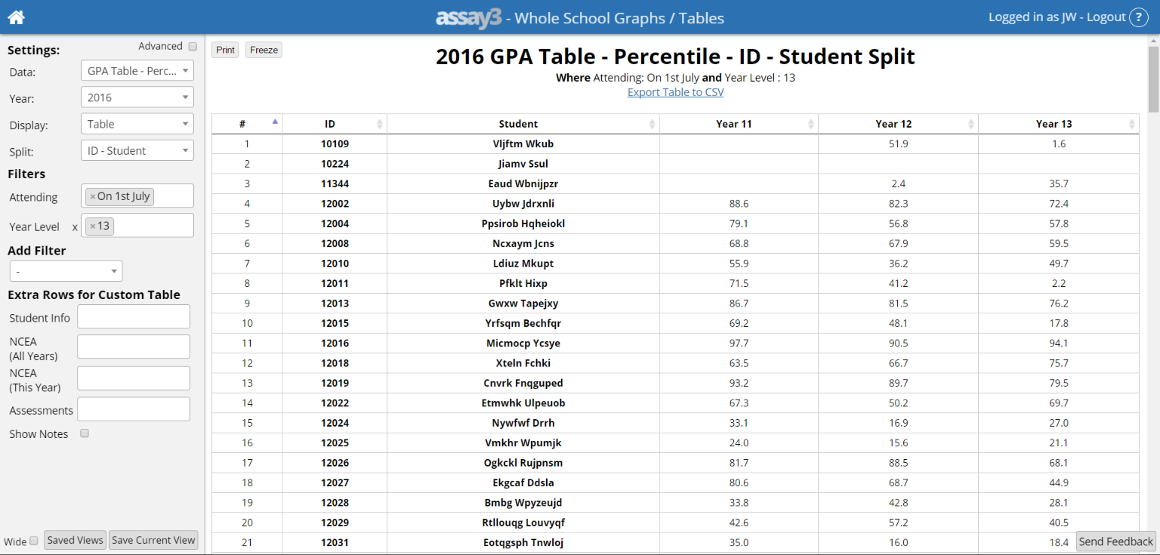1160x555 pixels.
Task: Sort the ID column using its sort arrows
Action: tap(381, 123)
